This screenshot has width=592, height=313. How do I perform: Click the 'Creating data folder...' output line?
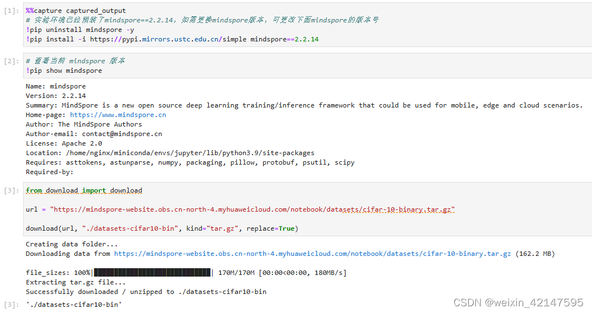point(72,245)
